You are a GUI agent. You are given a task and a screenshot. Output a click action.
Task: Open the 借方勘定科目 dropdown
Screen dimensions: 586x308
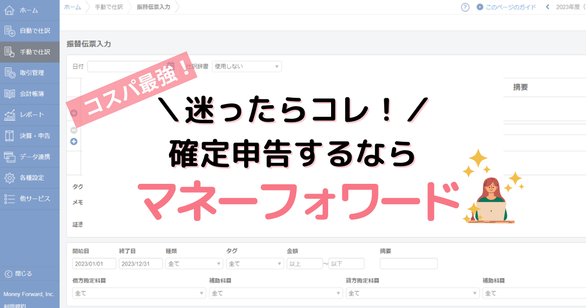(139, 293)
